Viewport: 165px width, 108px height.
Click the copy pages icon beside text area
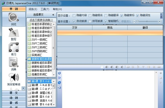pos(59,87)
